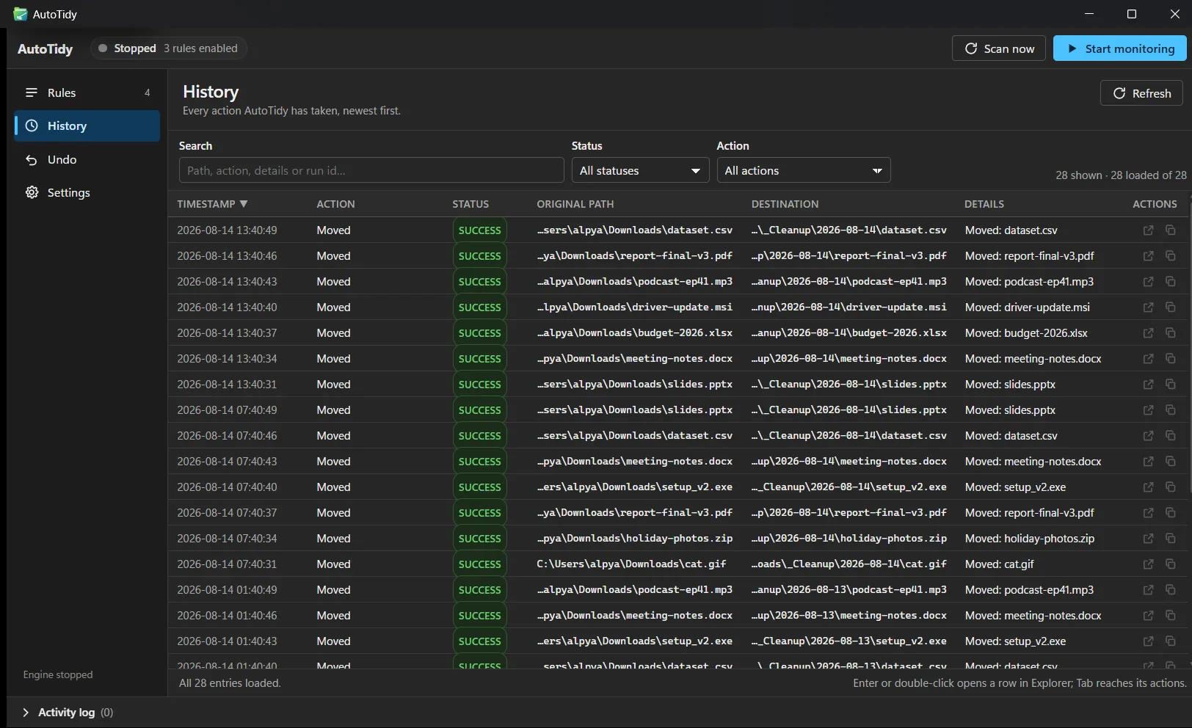Expand the Activity log panel
Image resolution: width=1192 pixels, height=728 pixels.
(x=68, y=713)
